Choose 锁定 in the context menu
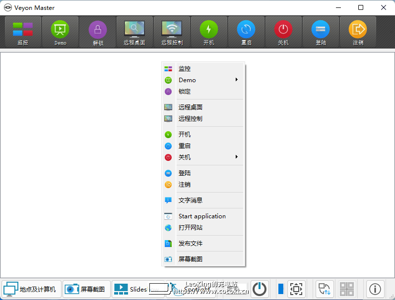This screenshot has height=300, width=395. (203, 92)
